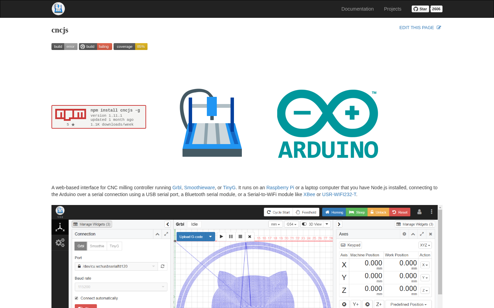Follow the Grbl link in the description
This screenshot has height=308, width=494.
click(177, 188)
